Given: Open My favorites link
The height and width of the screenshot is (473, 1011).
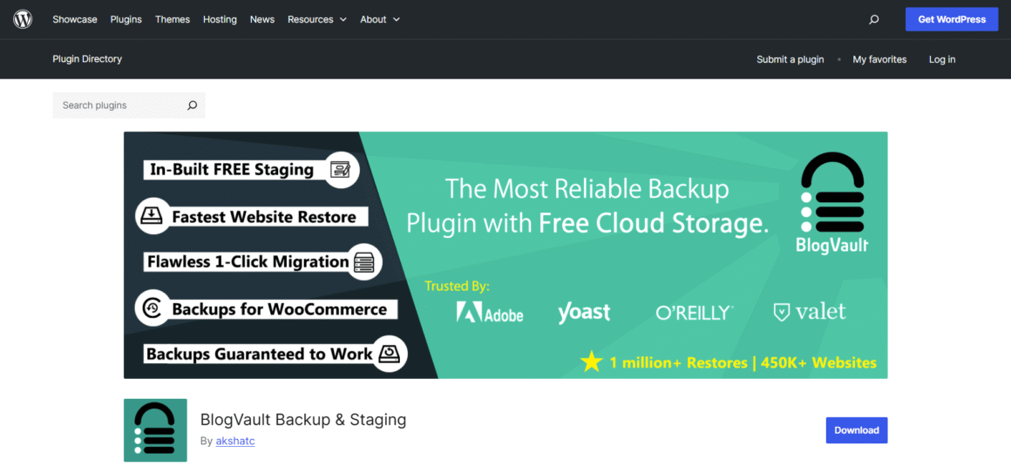Looking at the screenshot, I should pos(879,59).
